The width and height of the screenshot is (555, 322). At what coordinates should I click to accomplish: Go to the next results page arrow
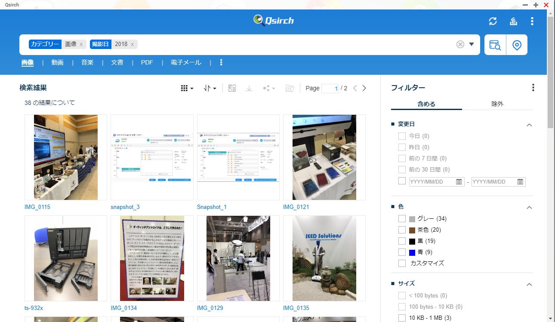coord(364,88)
